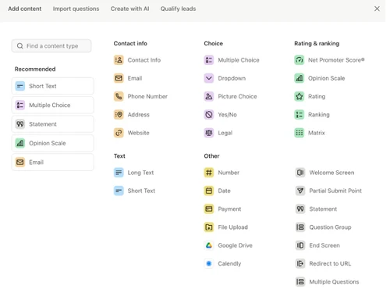Click the End Screen icon

tap(300, 245)
